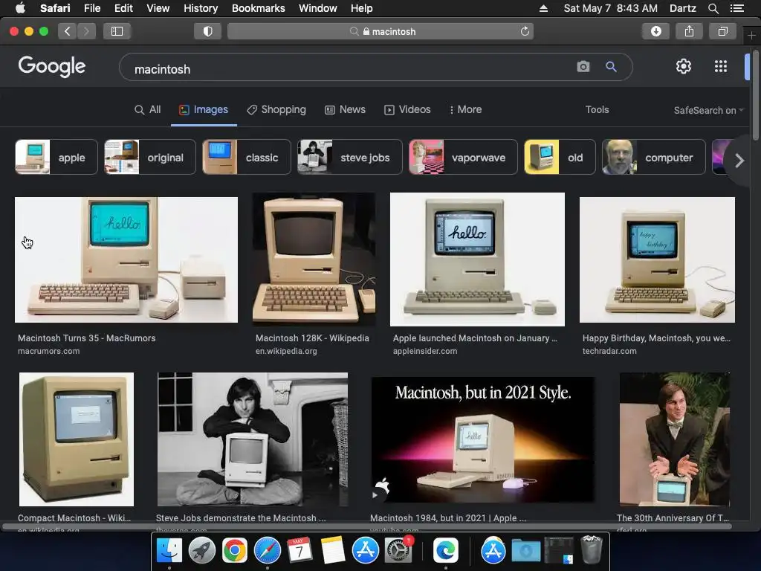This screenshot has width=761, height=571.
Task: Open Finder from the Dock
Action: click(169, 551)
